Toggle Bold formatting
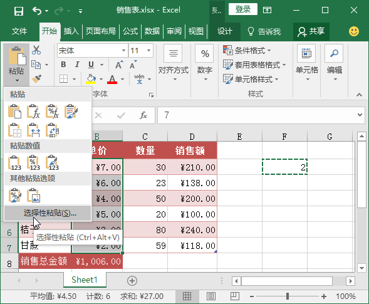 point(63,65)
